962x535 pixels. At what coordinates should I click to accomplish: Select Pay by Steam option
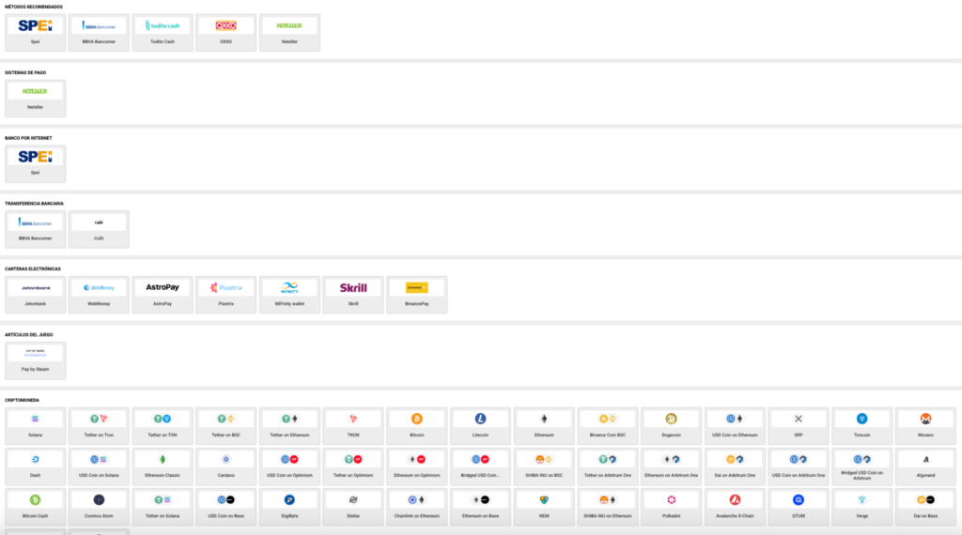pyautogui.click(x=35, y=360)
